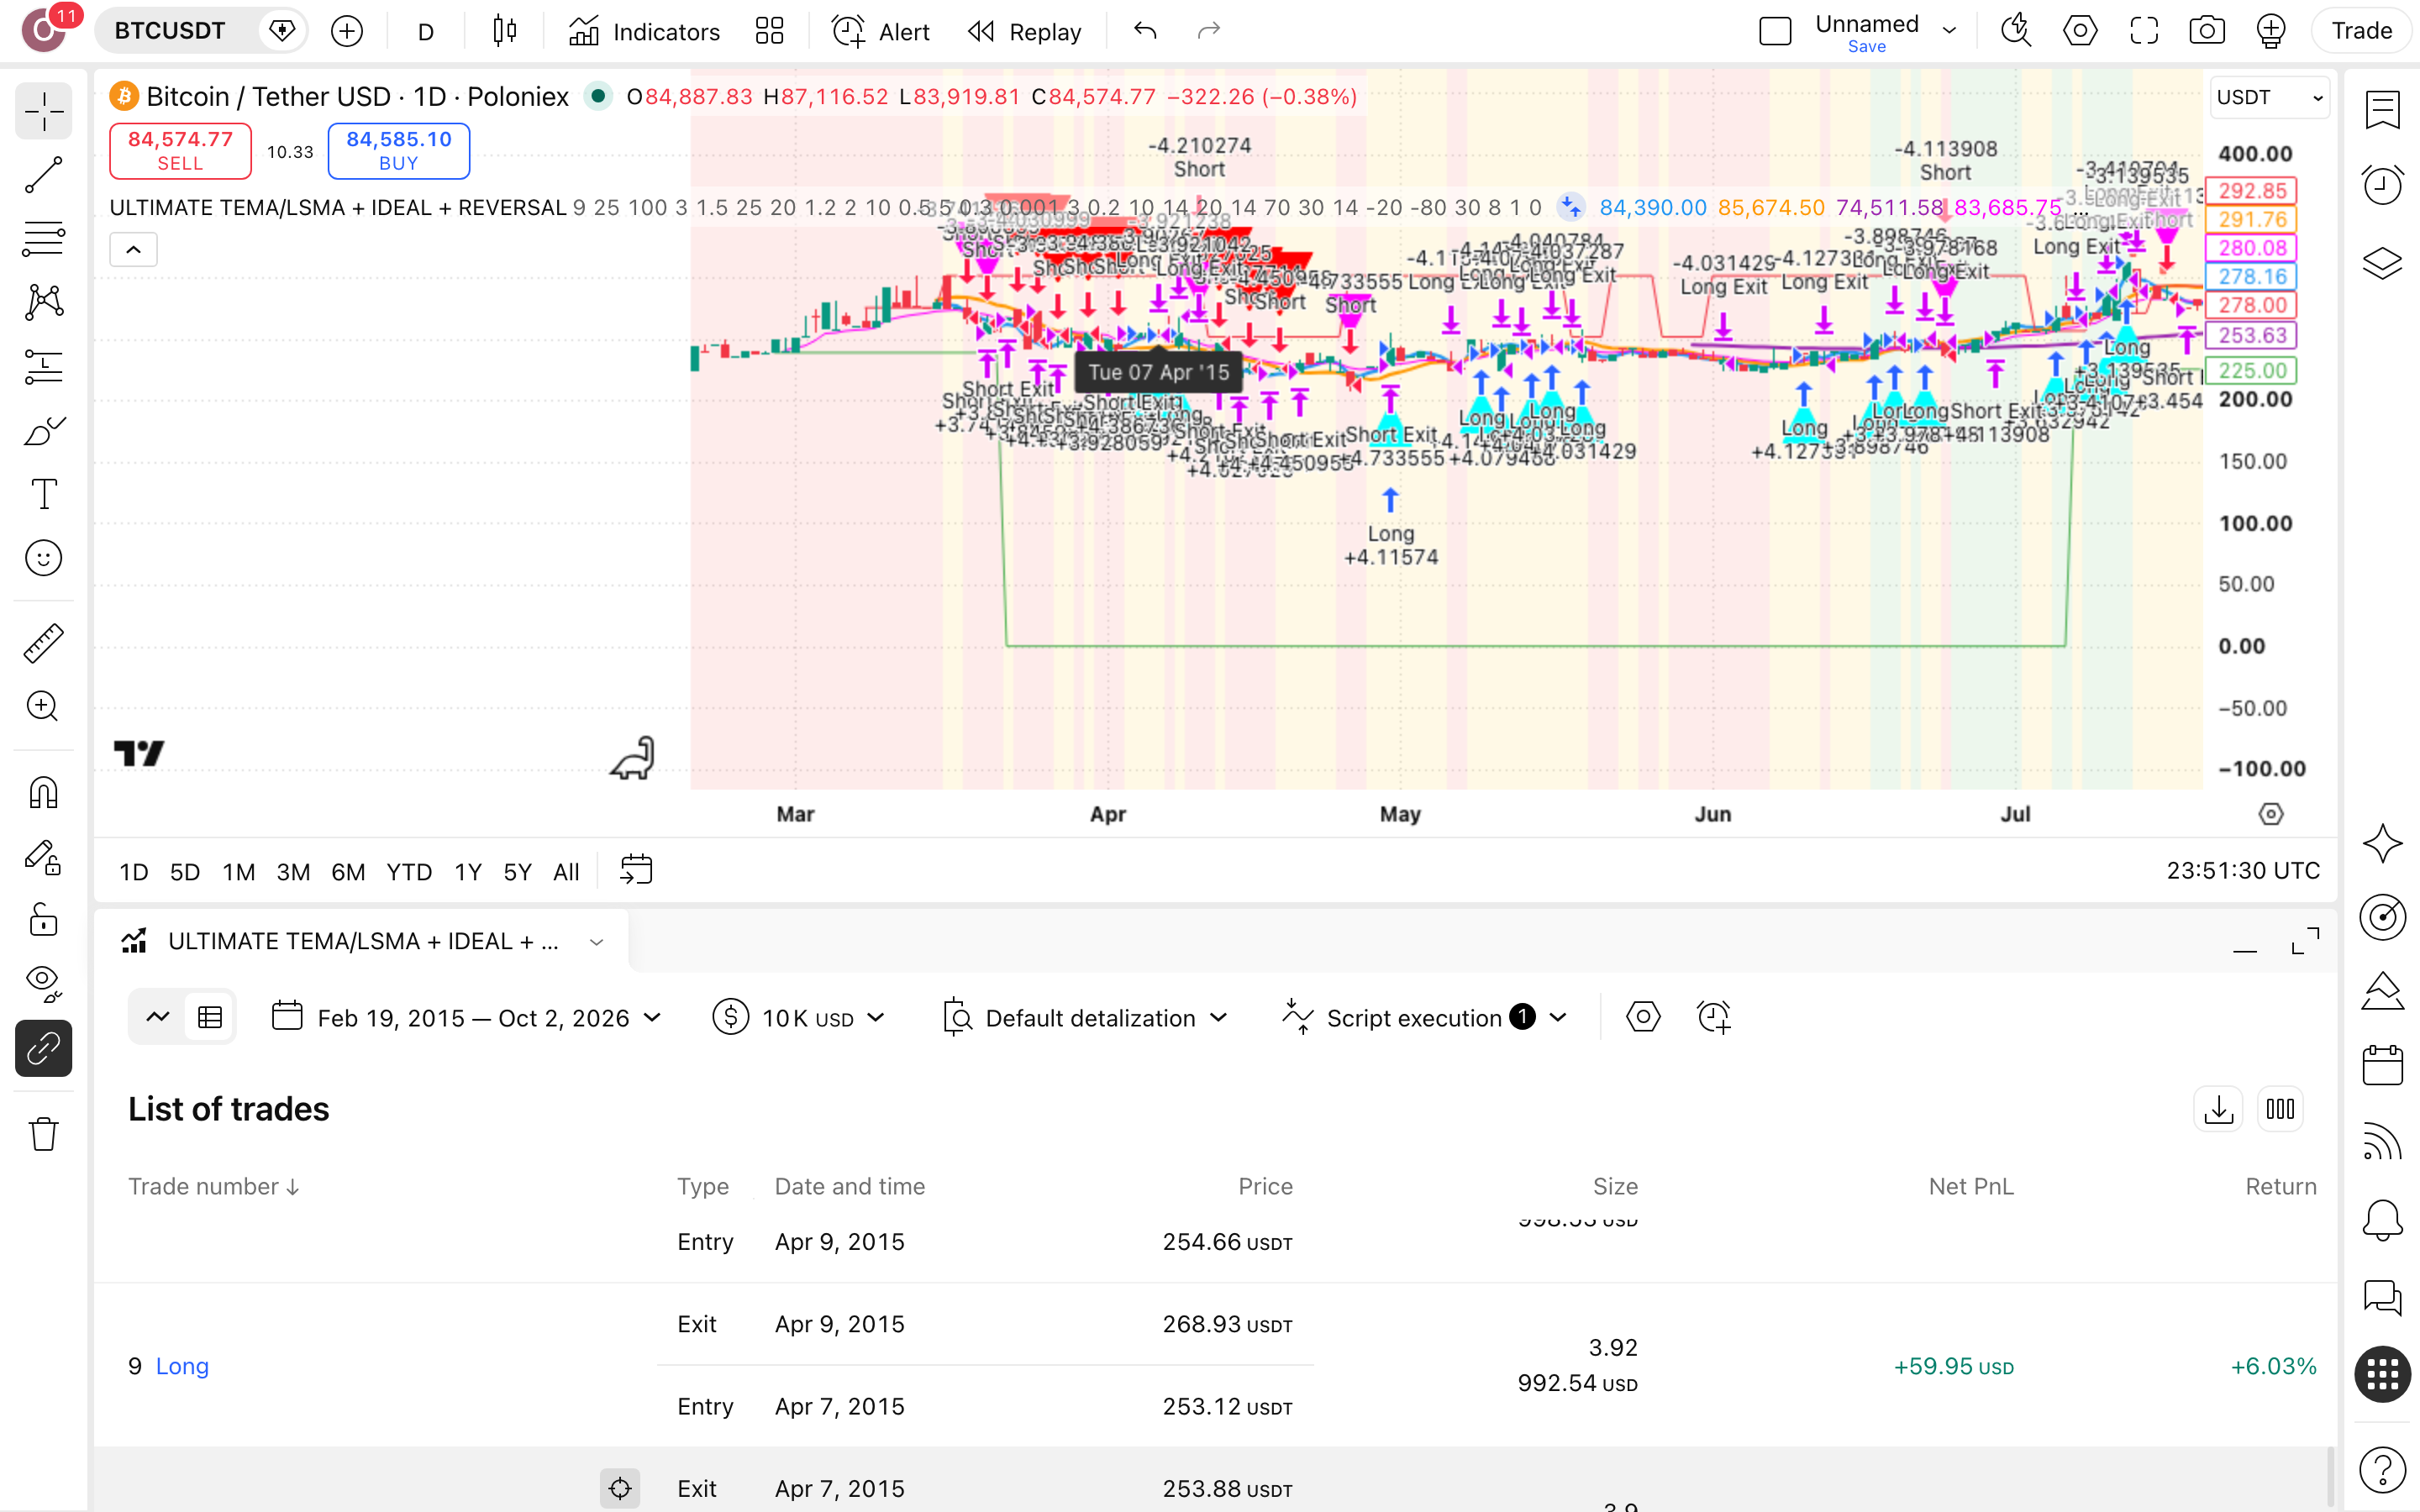Image resolution: width=2420 pixels, height=1512 pixels.
Task: Pick the ruler measure tool
Action: (x=43, y=643)
